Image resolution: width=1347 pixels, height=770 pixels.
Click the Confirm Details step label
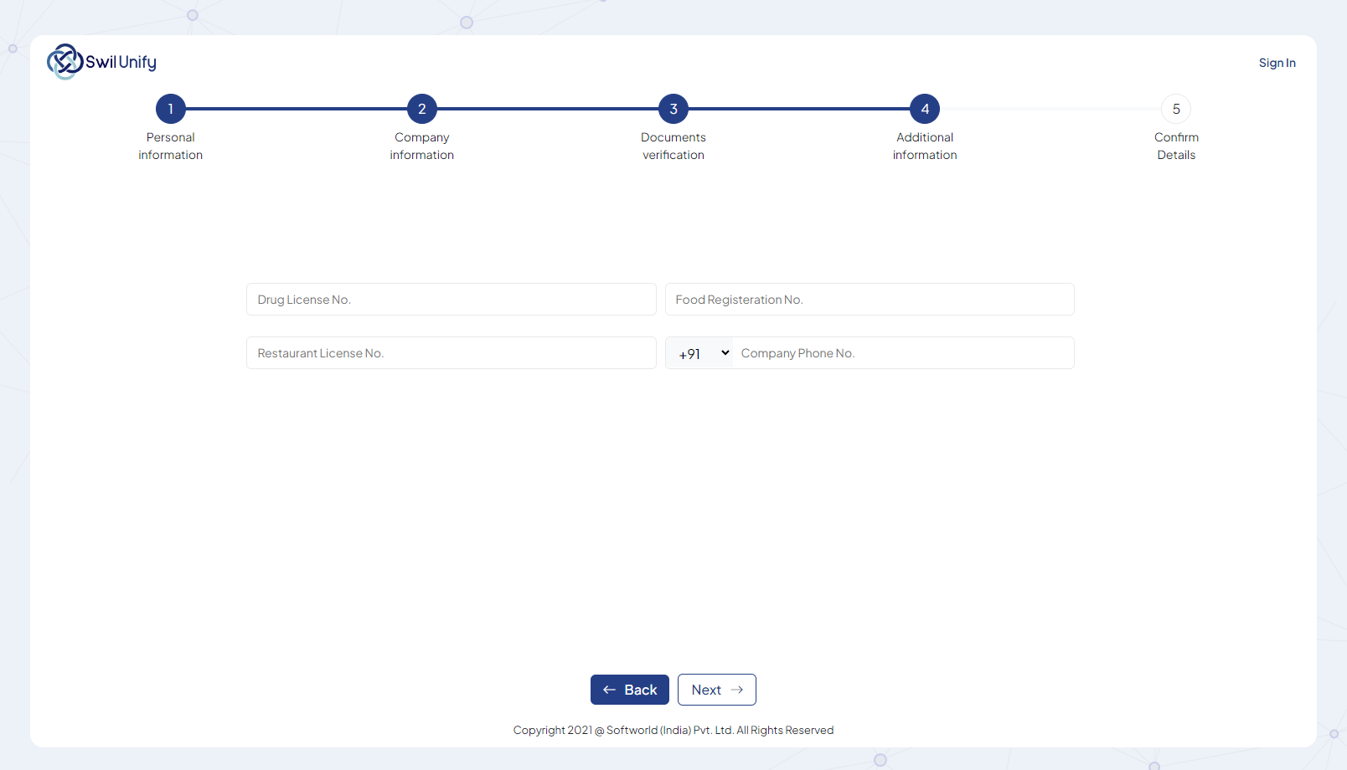click(1176, 146)
